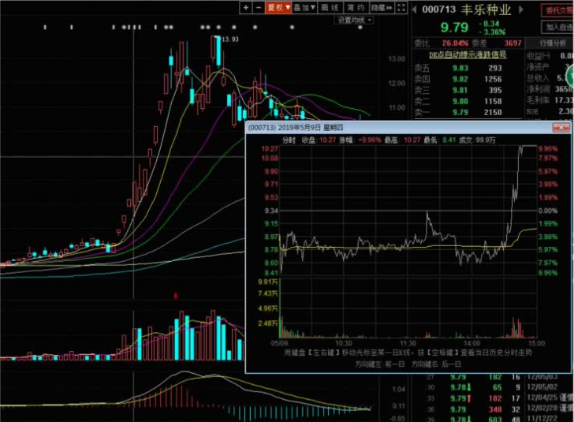The height and width of the screenshot is (422, 574).
Task: Close the 2019年5月9日 intraday popup
Action: (561, 128)
